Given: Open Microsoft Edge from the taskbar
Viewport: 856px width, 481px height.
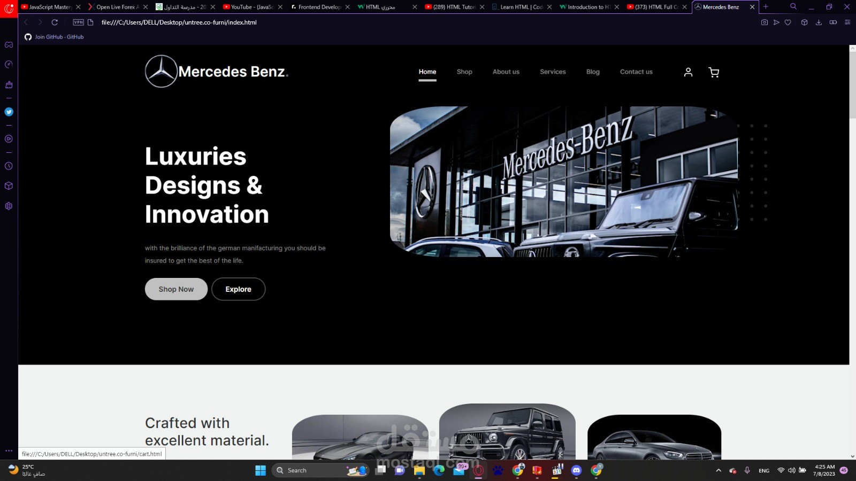Looking at the screenshot, I should [439, 470].
